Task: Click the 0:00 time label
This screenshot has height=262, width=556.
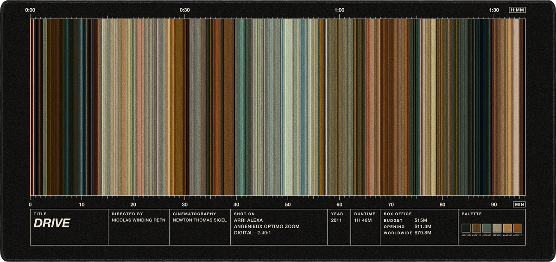Action: (x=31, y=10)
